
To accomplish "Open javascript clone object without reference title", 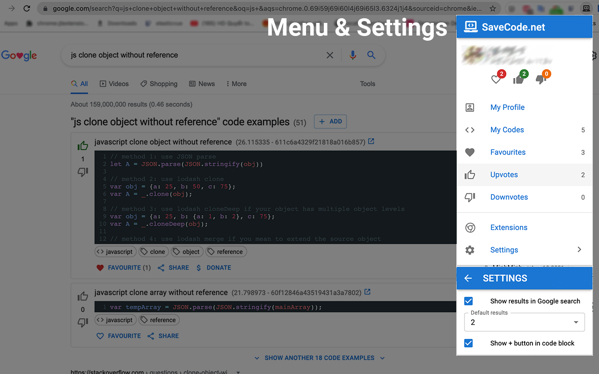I will pos(163,142).
